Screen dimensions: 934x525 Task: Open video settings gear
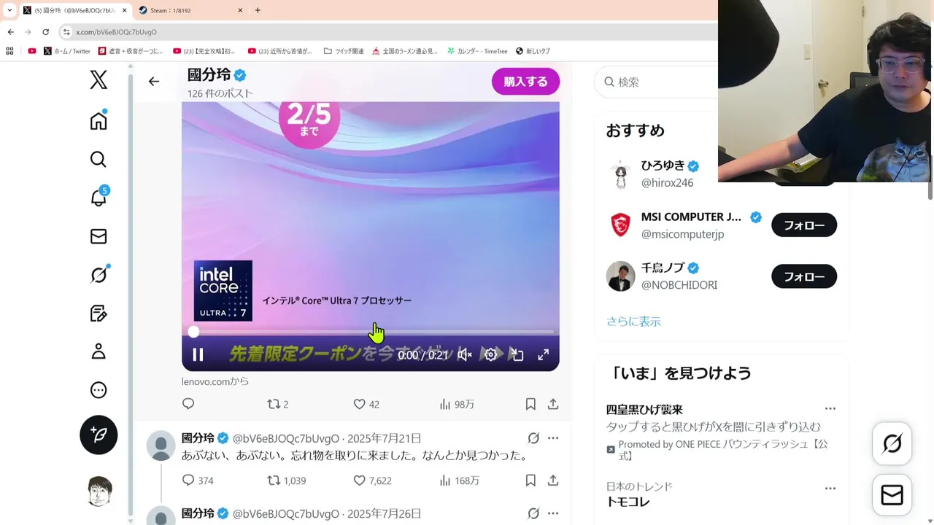click(x=491, y=355)
